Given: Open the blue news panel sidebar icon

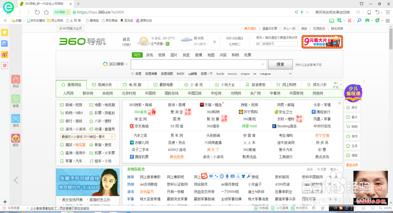Looking at the screenshot, I should pos(4,44).
